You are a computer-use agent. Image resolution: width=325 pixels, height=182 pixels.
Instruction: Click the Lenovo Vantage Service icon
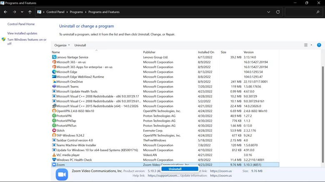pos(54,57)
